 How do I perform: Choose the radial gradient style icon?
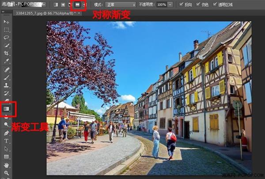click(x=63, y=4)
